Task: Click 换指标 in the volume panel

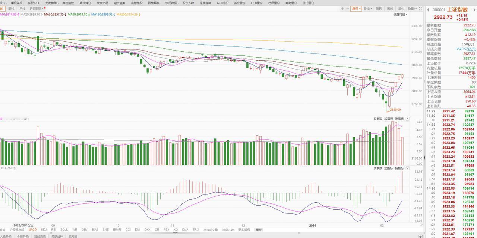Action: click(399, 119)
